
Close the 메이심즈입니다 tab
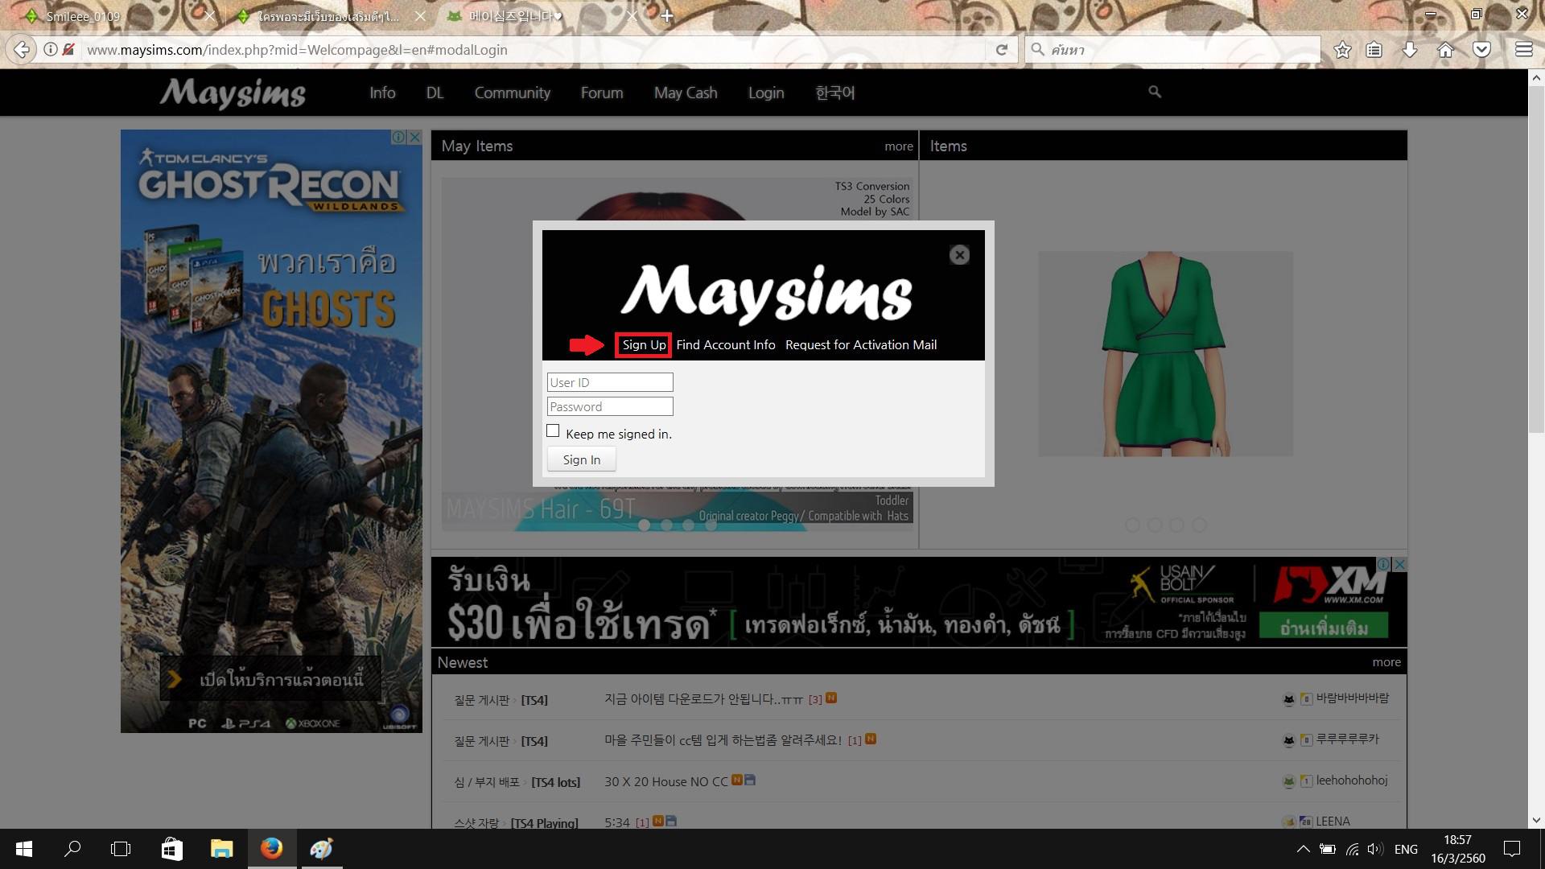pos(632,16)
